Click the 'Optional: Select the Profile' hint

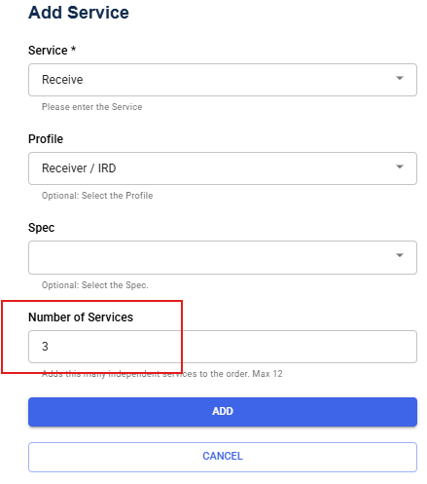[97, 196]
